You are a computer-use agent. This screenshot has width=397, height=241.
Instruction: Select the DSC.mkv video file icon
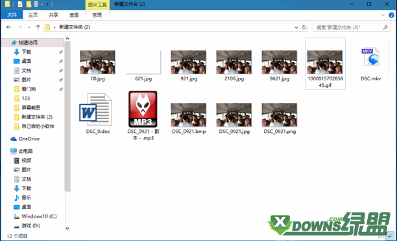pyautogui.click(x=370, y=57)
